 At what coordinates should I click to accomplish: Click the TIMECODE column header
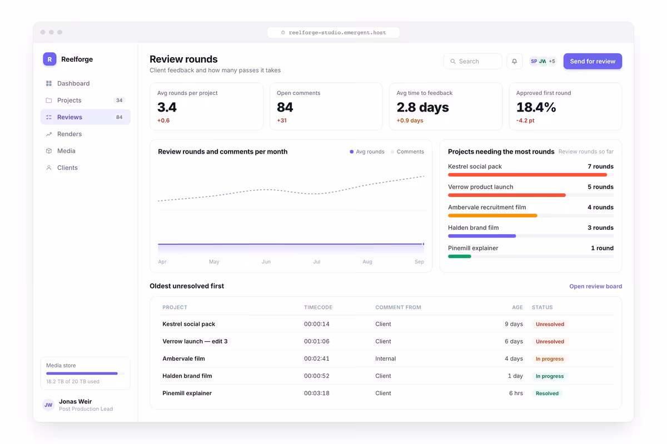click(318, 307)
